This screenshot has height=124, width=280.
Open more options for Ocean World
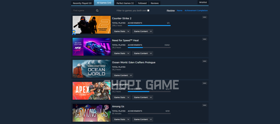(x=205, y=61)
